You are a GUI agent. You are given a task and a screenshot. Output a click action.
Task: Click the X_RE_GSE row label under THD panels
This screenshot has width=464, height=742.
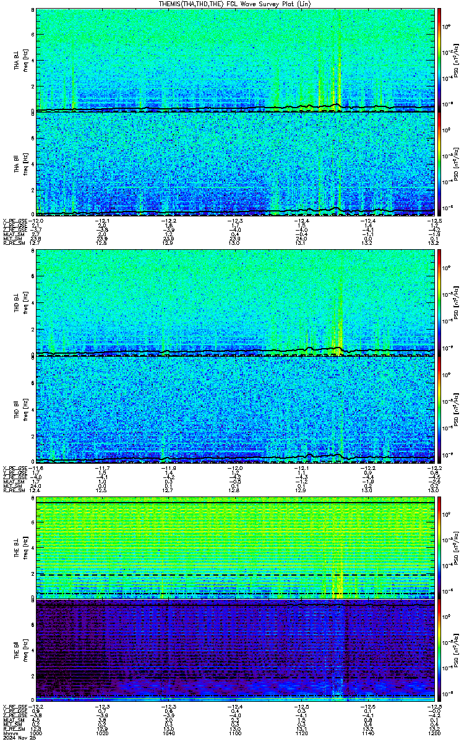tap(14, 467)
